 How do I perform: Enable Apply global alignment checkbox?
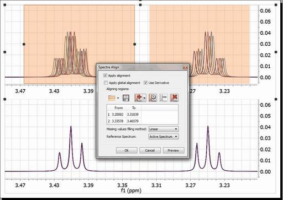pos(106,83)
